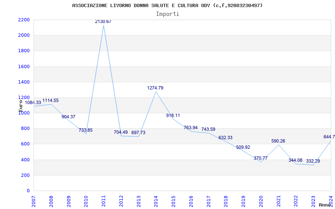Viewport: 335px width, 209px height.
Task: Select the 697.73 value label
Action: pyautogui.click(x=138, y=133)
